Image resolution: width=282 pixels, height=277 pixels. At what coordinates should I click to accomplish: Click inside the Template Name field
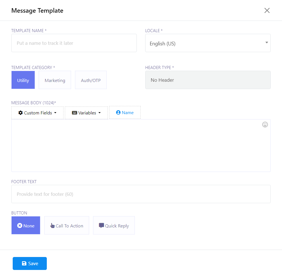pos(74,43)
